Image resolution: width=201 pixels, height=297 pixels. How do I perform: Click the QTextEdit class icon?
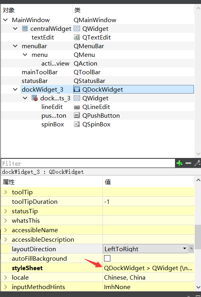coord(76,37)
